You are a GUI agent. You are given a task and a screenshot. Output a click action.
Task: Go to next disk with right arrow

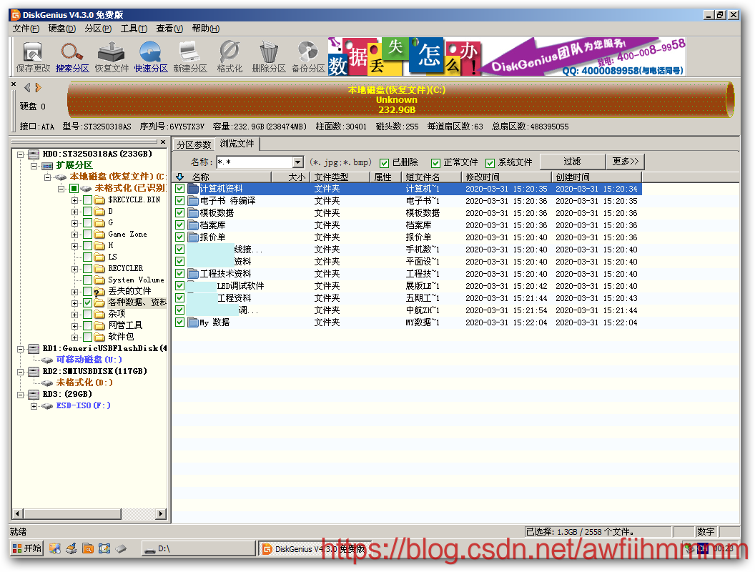(38, 88)
